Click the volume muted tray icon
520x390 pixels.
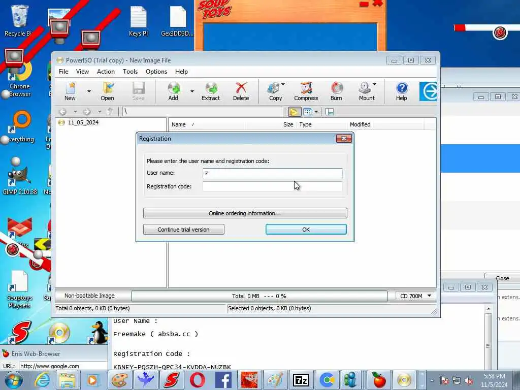[469, 381]
